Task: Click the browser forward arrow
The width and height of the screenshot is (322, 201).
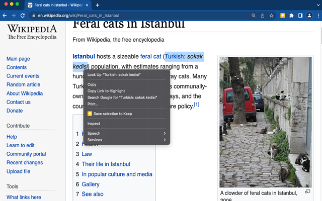Action: tap(14, 16)
